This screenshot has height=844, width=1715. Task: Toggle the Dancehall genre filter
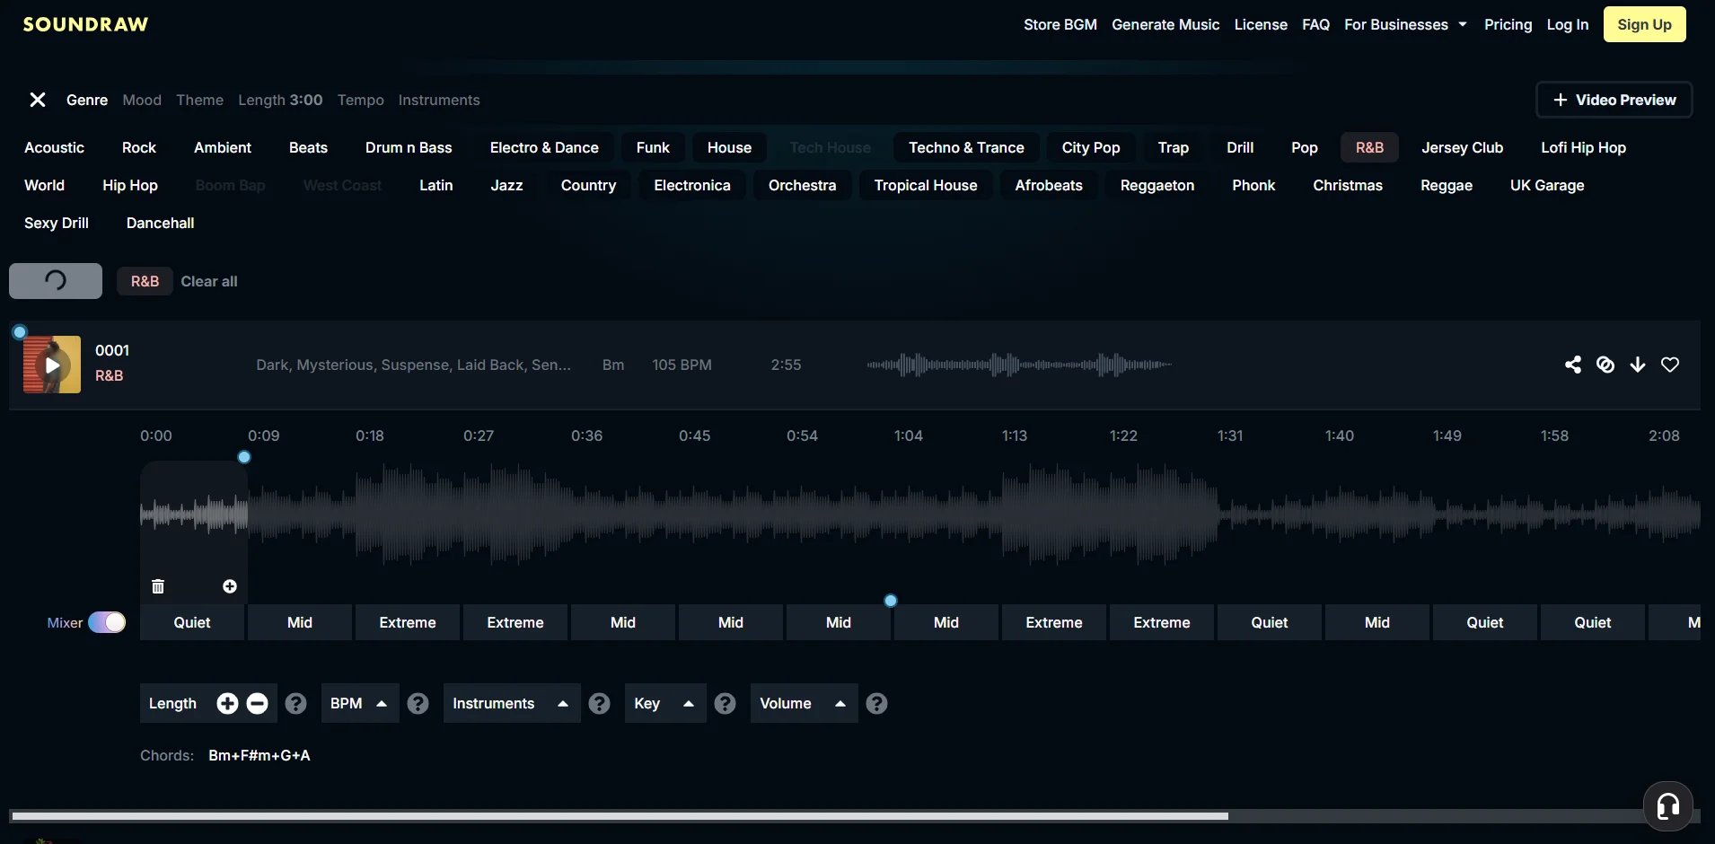point(160,223)
